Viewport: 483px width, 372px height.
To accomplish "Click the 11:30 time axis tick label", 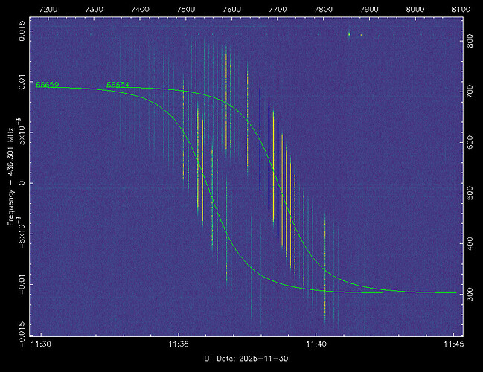I will [x=41, y=344].
